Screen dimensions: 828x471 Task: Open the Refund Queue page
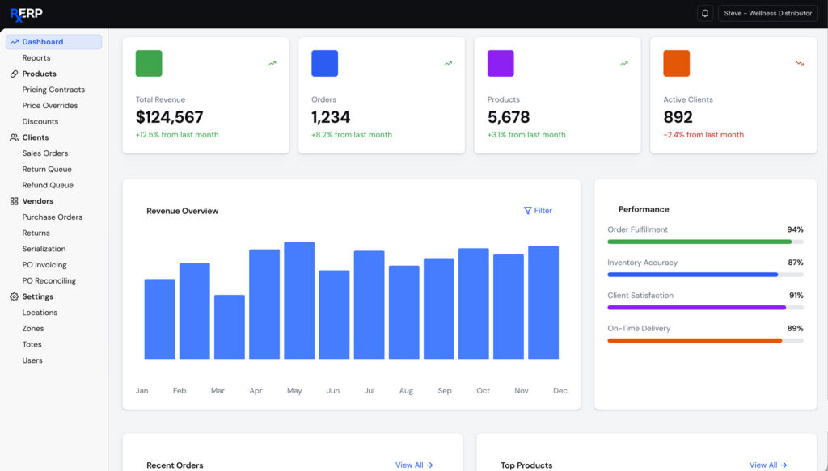(48, 185)
